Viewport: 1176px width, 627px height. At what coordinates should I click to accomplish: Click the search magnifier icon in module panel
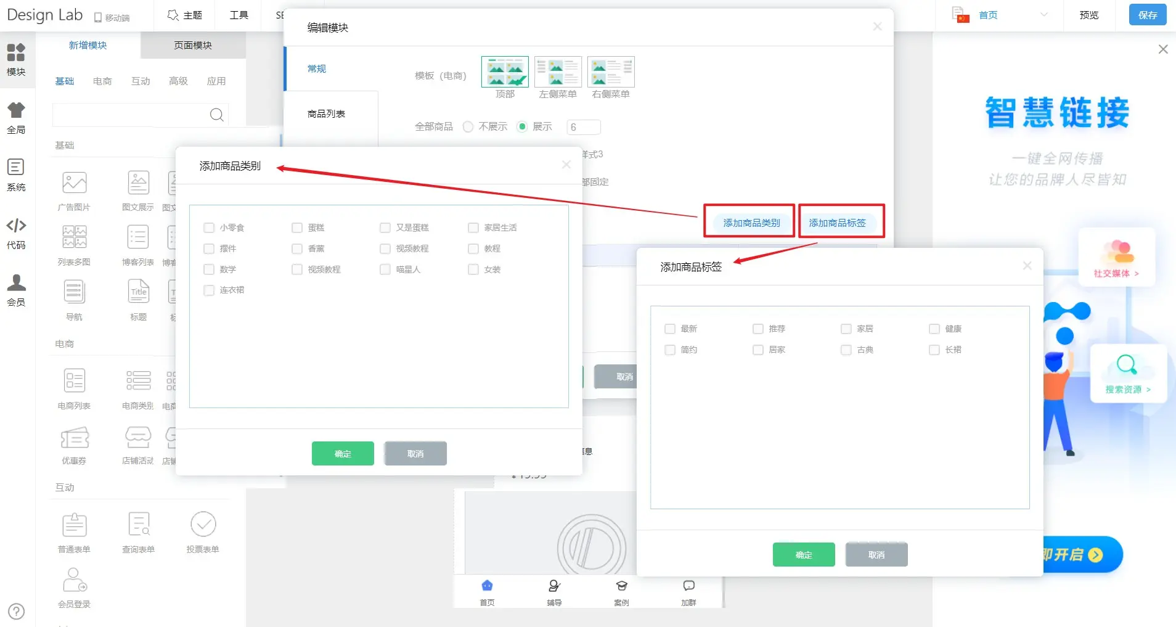point(216,115)
